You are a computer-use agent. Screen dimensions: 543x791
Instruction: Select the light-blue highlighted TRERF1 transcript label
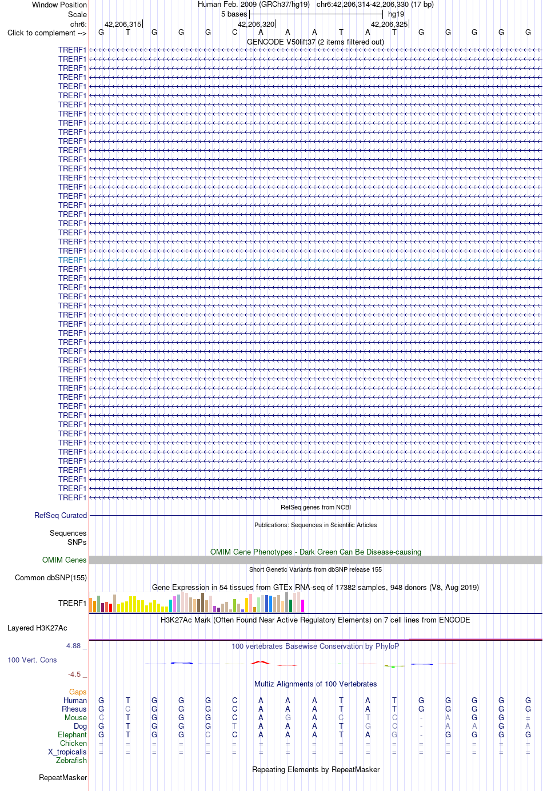pyautogui.click(x=72, y=260)
